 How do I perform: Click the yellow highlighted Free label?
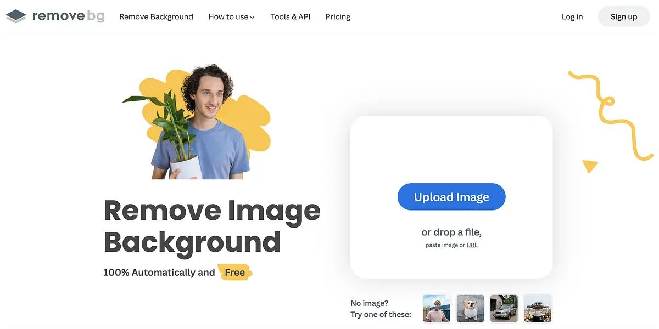[x=234, y=273]
